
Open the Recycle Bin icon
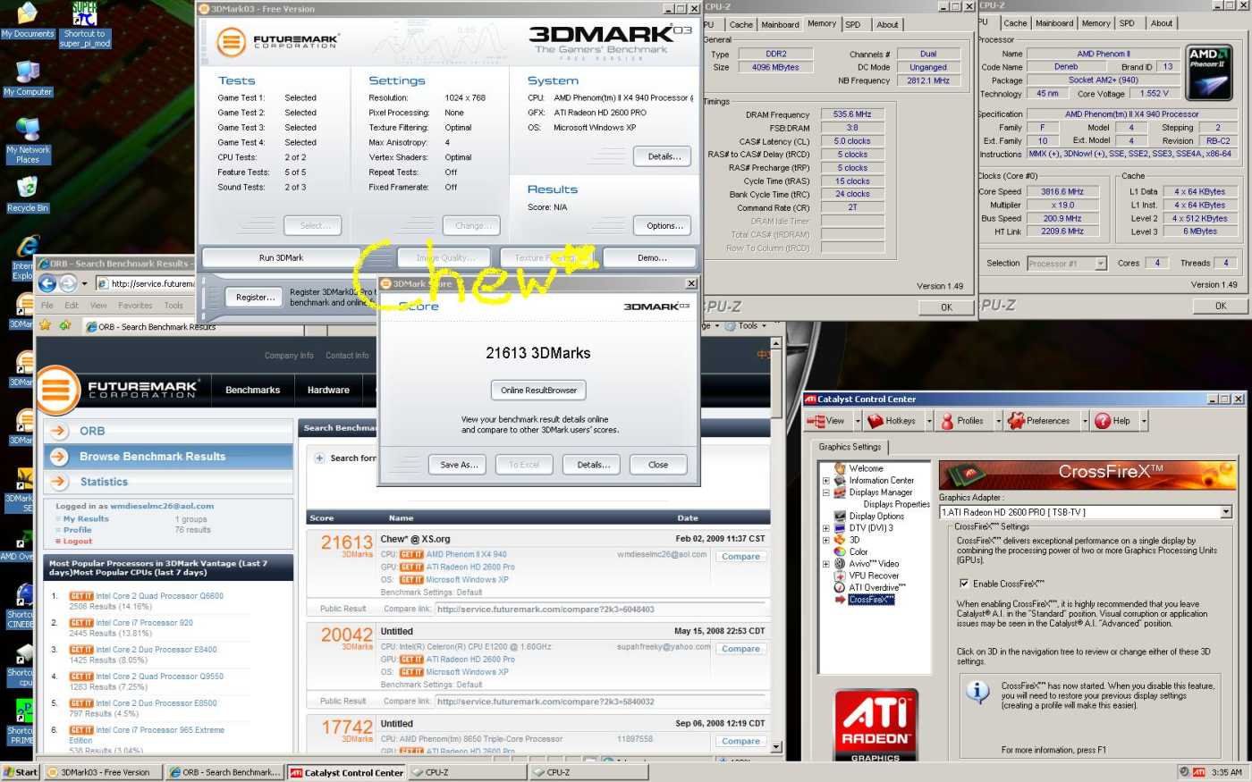point(27,194)
